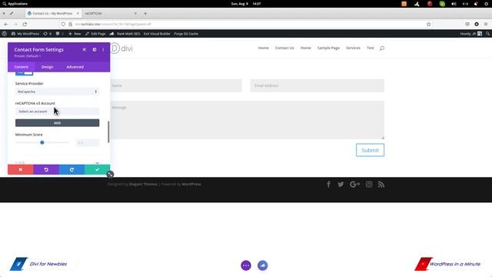
Task: Switch to the Design tab
Action: [x=47, y=67]
